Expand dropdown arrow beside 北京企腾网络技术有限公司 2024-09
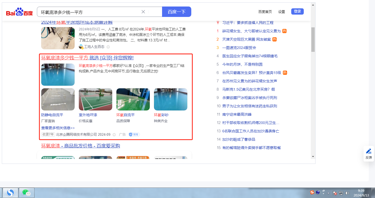 tap(114, 135)
